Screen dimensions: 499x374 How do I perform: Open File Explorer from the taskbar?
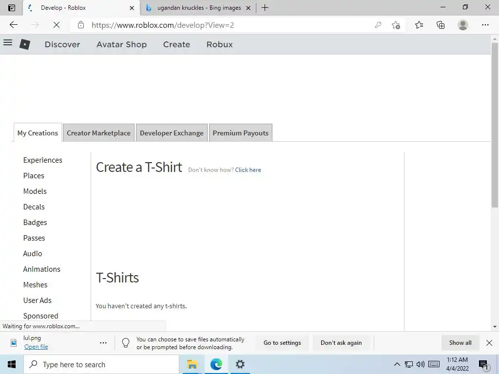click(192, 364)
